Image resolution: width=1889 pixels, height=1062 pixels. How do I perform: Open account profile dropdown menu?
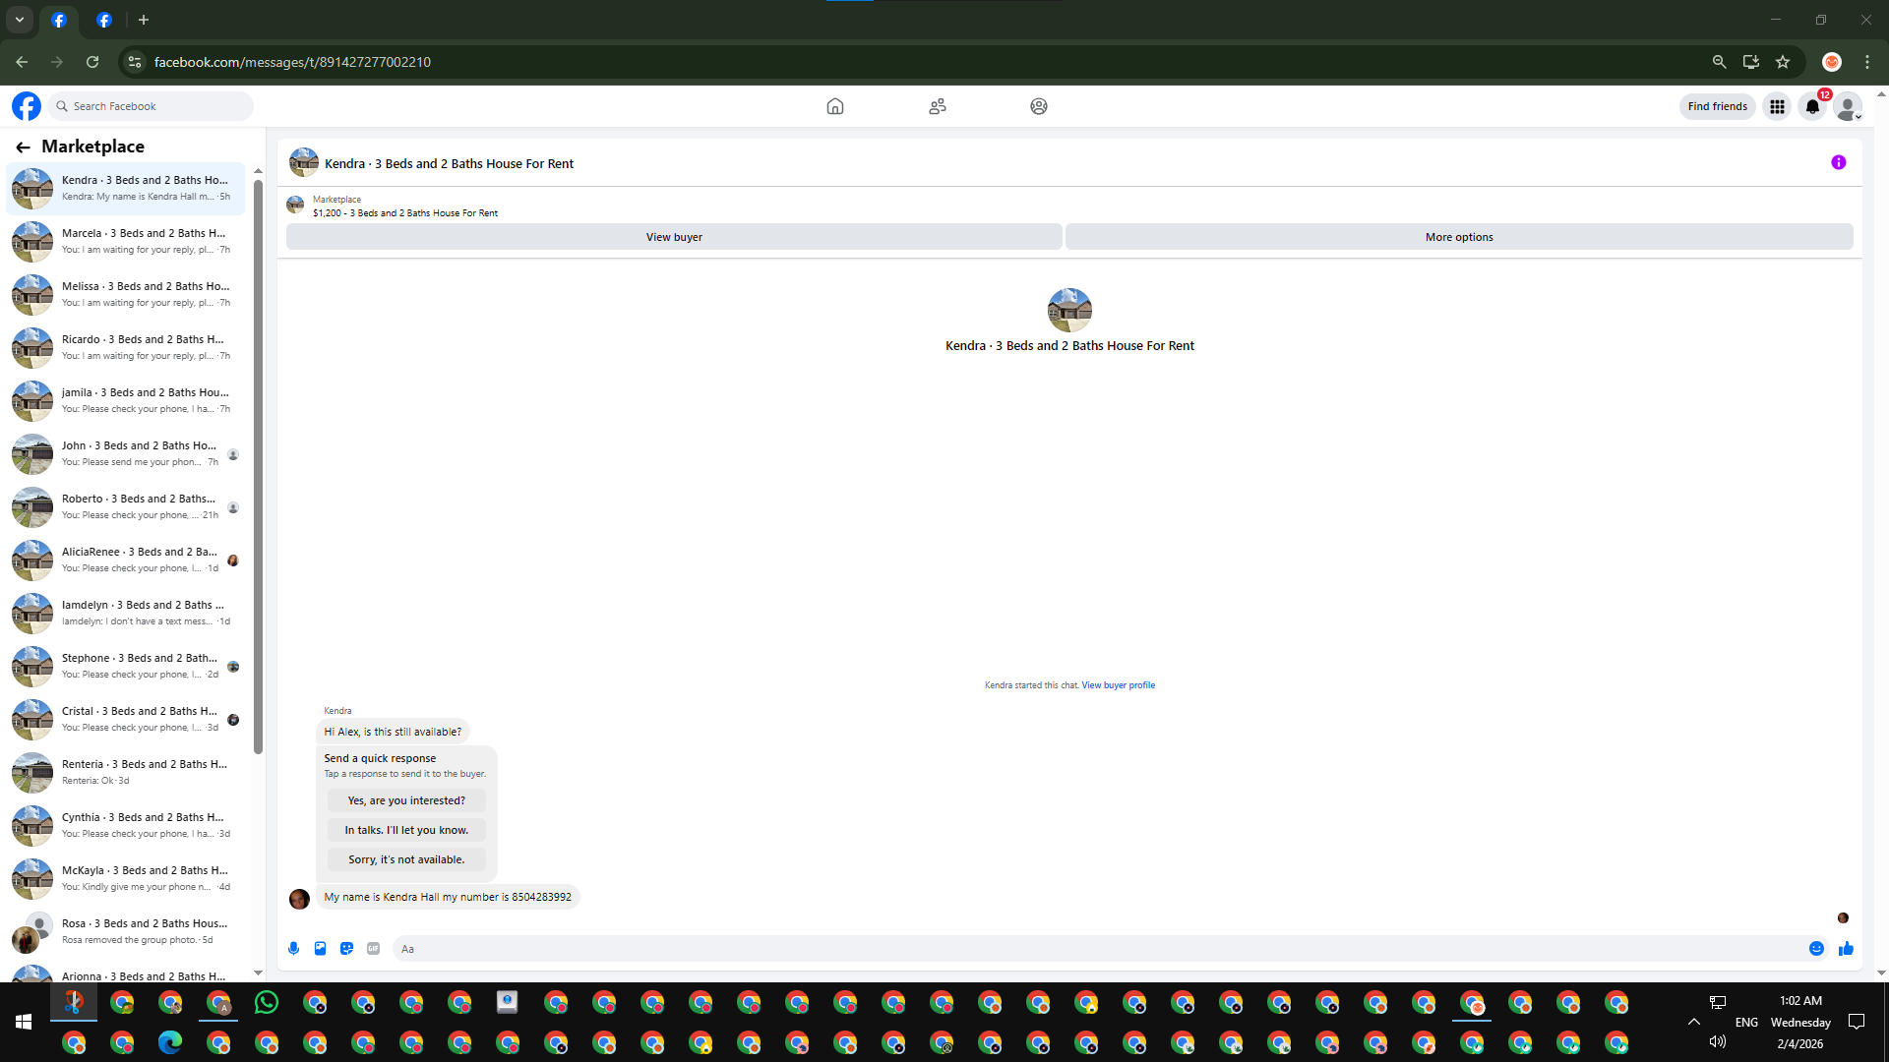[x=1848, y=106]
